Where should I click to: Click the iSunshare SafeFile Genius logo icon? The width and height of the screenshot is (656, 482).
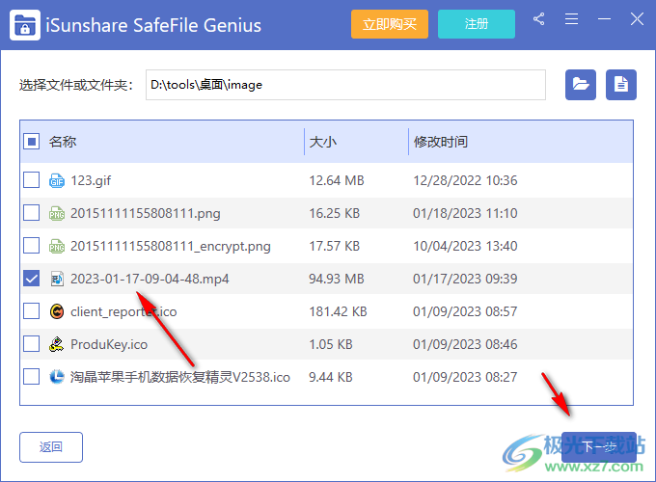tap(25, 25)
